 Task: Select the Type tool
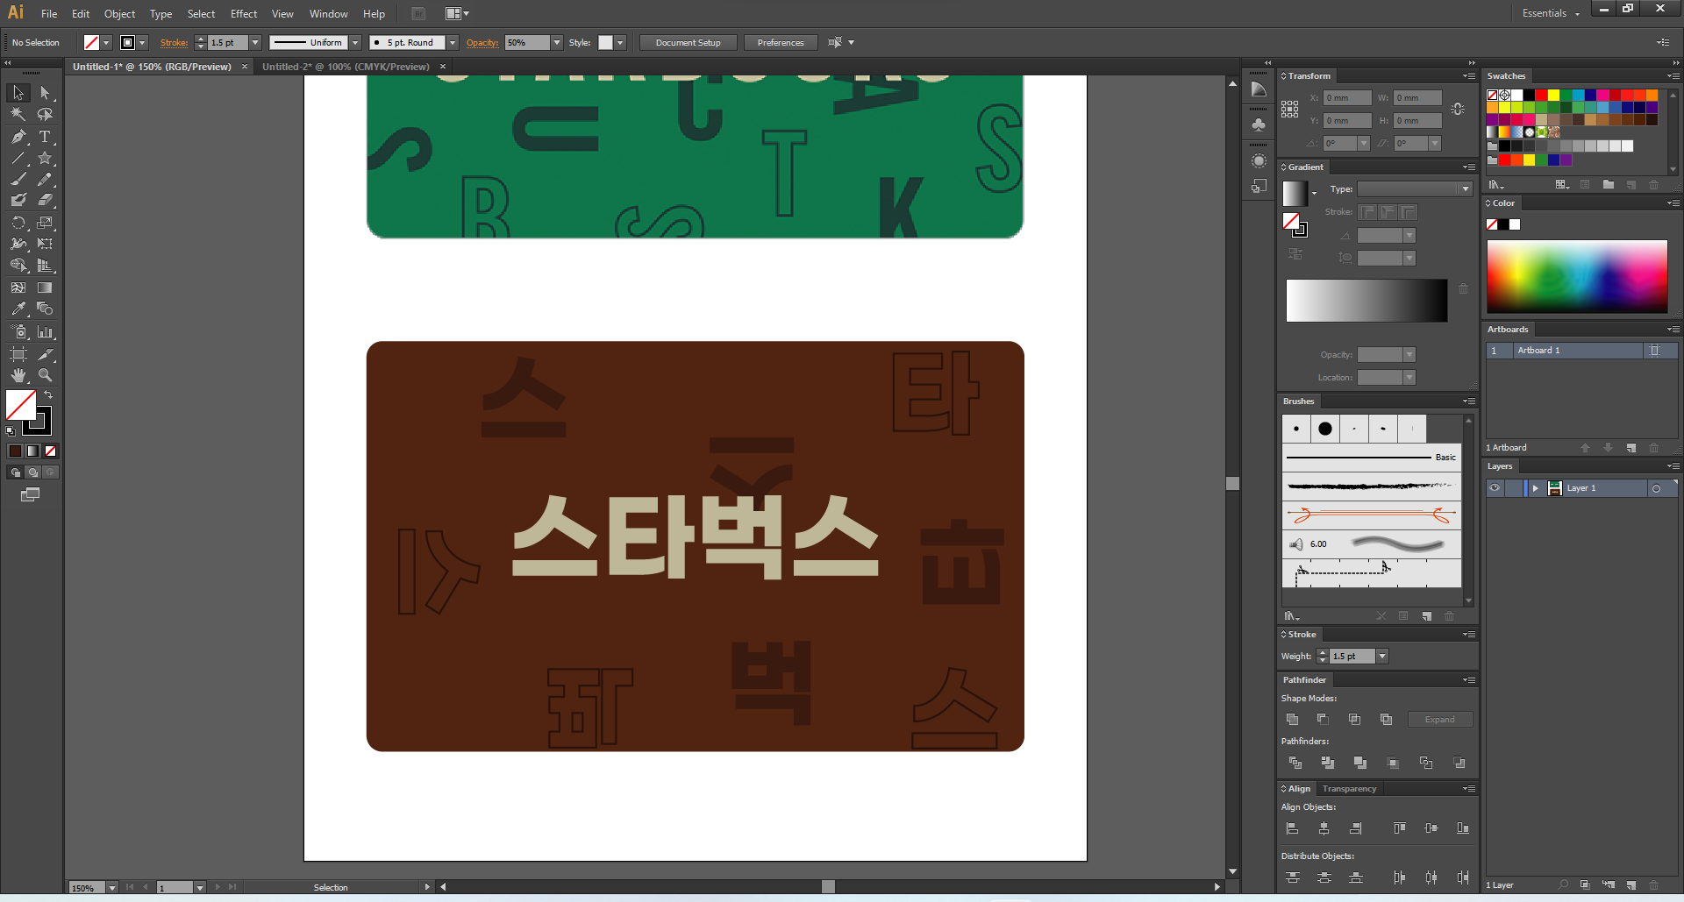(x=45, y=137)
